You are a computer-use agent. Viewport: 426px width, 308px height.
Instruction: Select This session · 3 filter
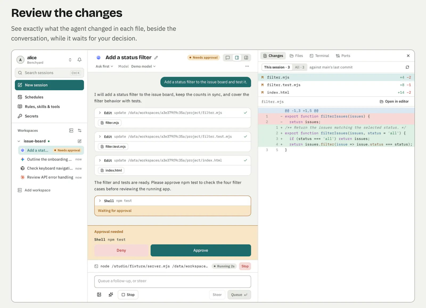(x=277, y=67)
